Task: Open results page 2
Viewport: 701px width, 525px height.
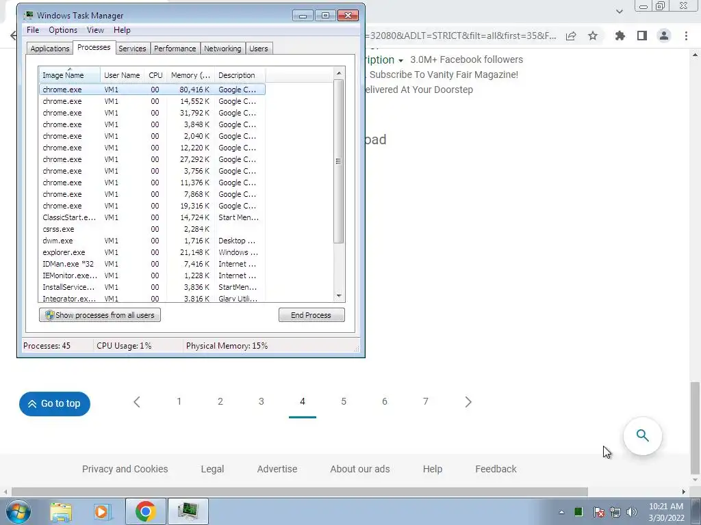Action: coord(220,401)
